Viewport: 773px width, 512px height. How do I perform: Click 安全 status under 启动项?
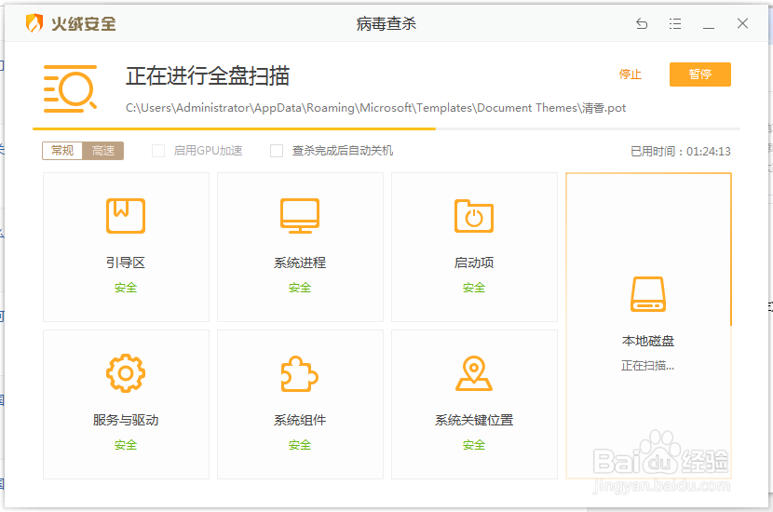(474, 288)
